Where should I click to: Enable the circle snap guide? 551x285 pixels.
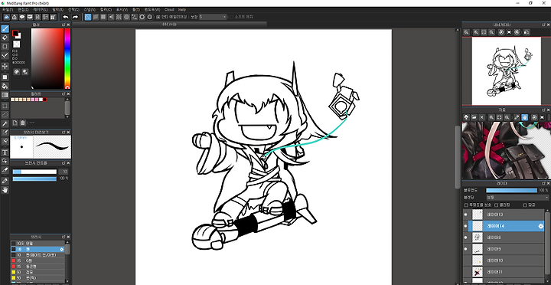pos(126,17)
